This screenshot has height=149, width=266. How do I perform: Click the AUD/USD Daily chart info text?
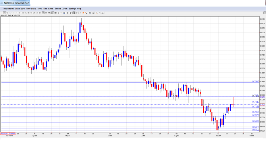[10, 15]
